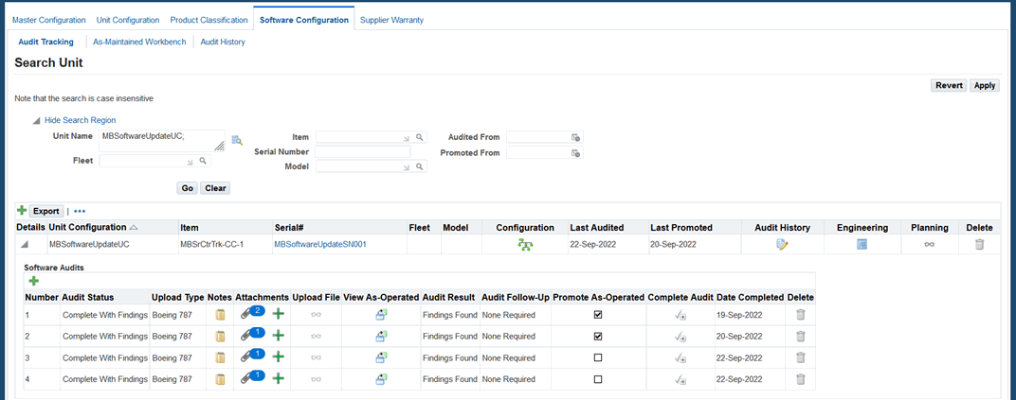Open Configuration tree icon for MBSoftwareUpdateUC
1016x400 pixels.
coord(525,244)
